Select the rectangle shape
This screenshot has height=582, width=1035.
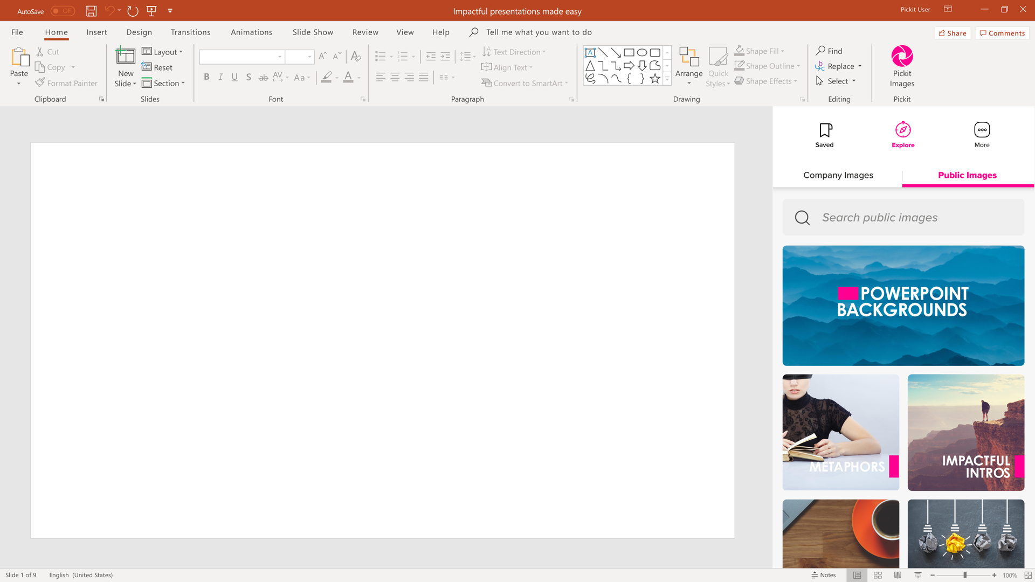(629, 52)
